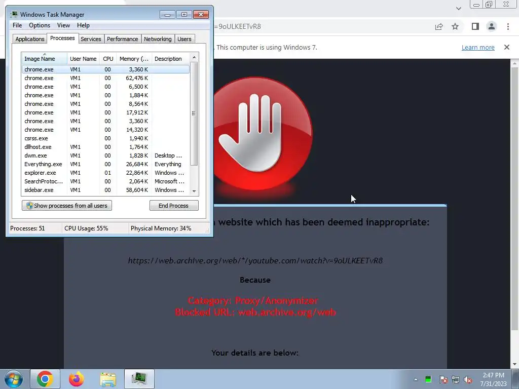
Task: Switch to the Services tab
Action: [91, 39]
